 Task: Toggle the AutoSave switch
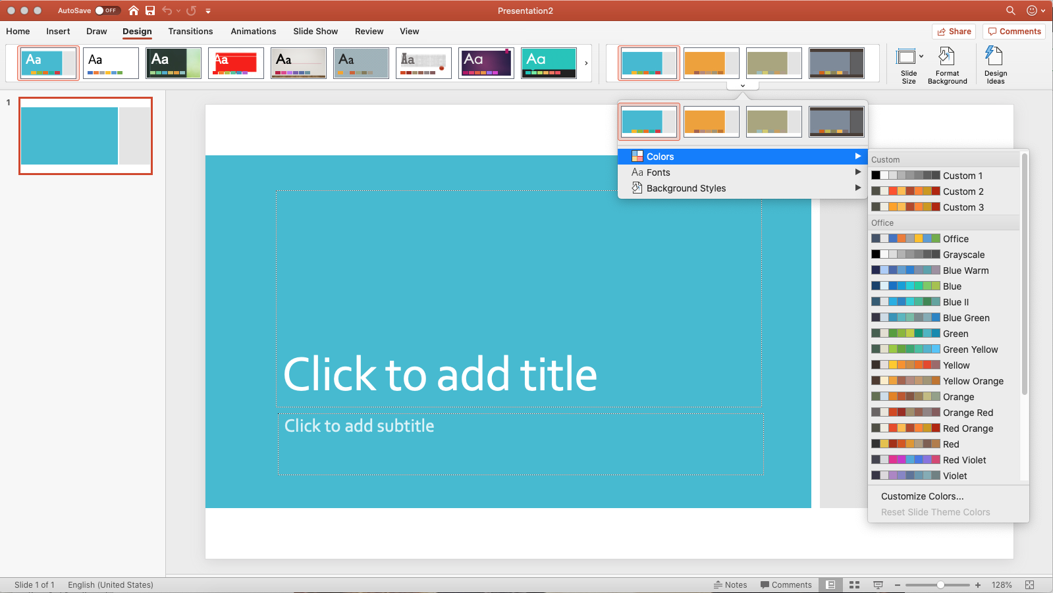point(107,11)
